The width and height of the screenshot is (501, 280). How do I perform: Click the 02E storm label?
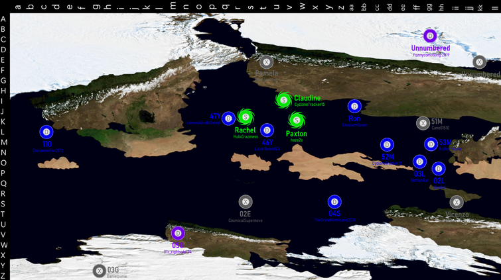[245, 214]
